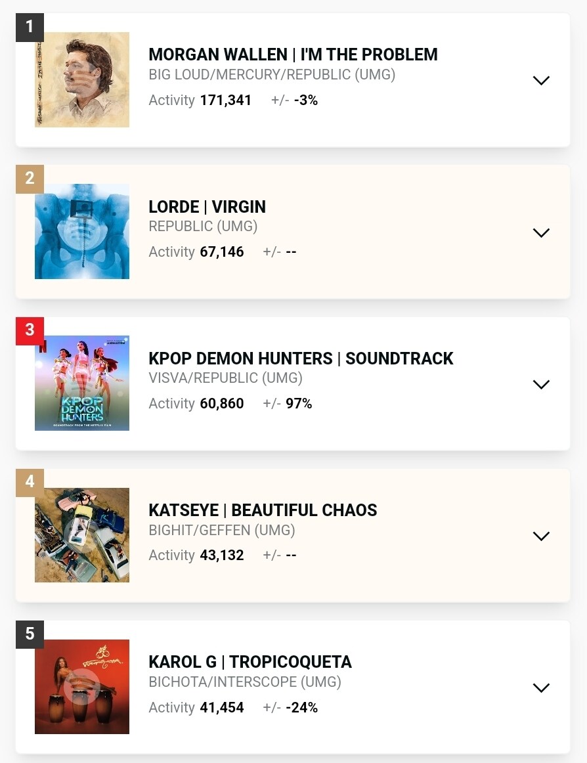
Task: Open the Morgan Wallen I'm The Problem title
Action: 293,54
